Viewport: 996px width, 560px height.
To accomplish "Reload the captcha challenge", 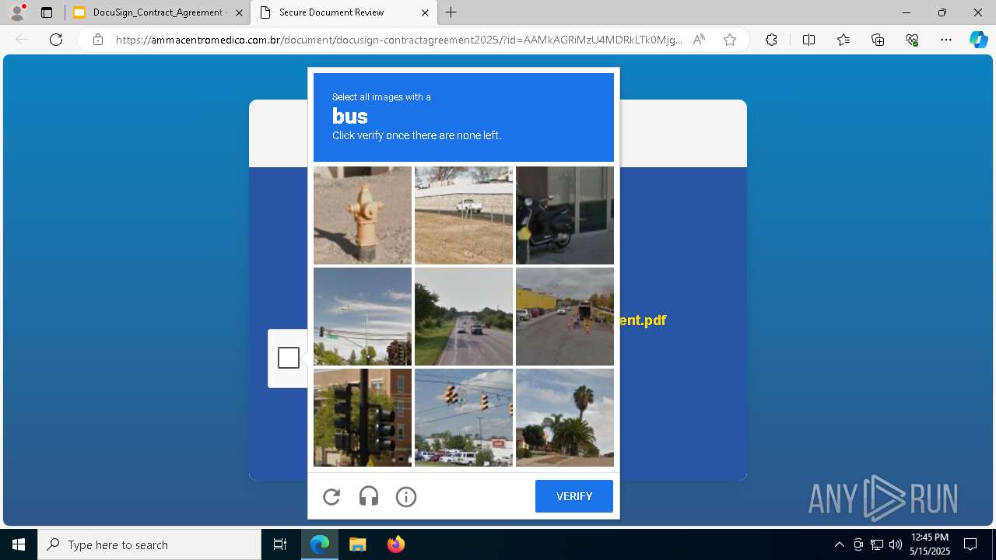I will click(331, 496).
